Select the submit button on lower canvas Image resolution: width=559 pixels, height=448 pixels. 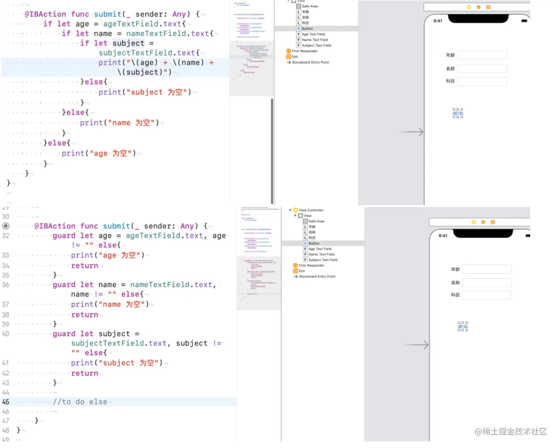tap(463, 327)
